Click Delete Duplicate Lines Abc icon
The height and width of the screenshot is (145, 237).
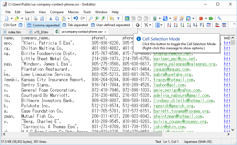click(x=217, y=25)
